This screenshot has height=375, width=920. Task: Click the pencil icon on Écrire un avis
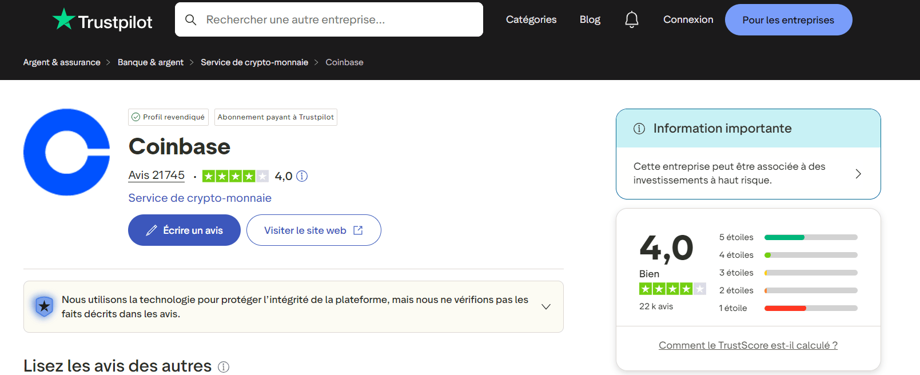tap(152, 230)
